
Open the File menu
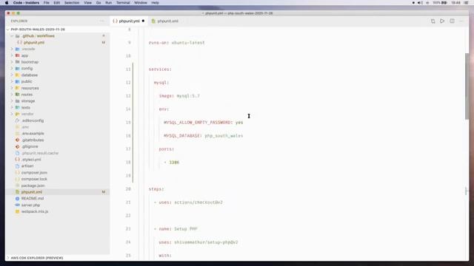[x=46, y=3]
